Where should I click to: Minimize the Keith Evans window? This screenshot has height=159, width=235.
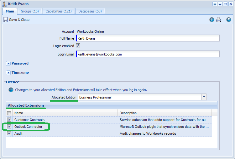click(220, 4)
